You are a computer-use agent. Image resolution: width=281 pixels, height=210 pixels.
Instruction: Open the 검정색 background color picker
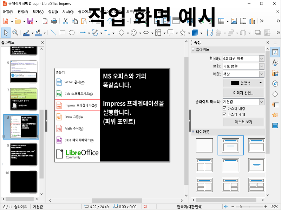243,83
